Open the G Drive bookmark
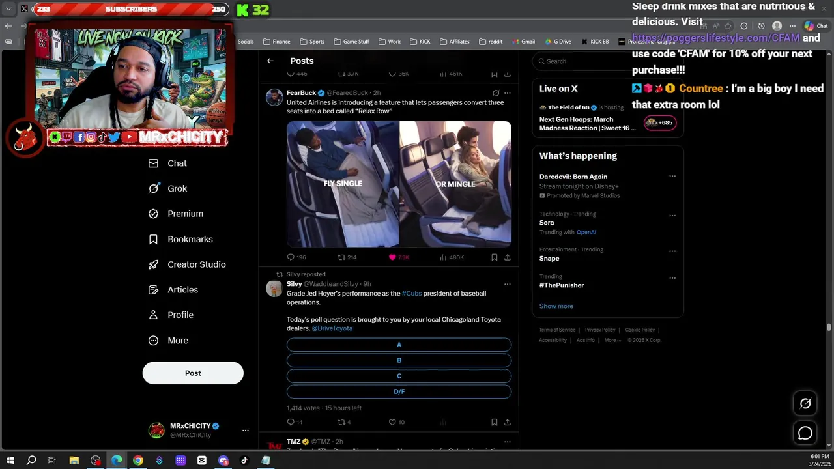834x469 pixels. tap(558, 42)
